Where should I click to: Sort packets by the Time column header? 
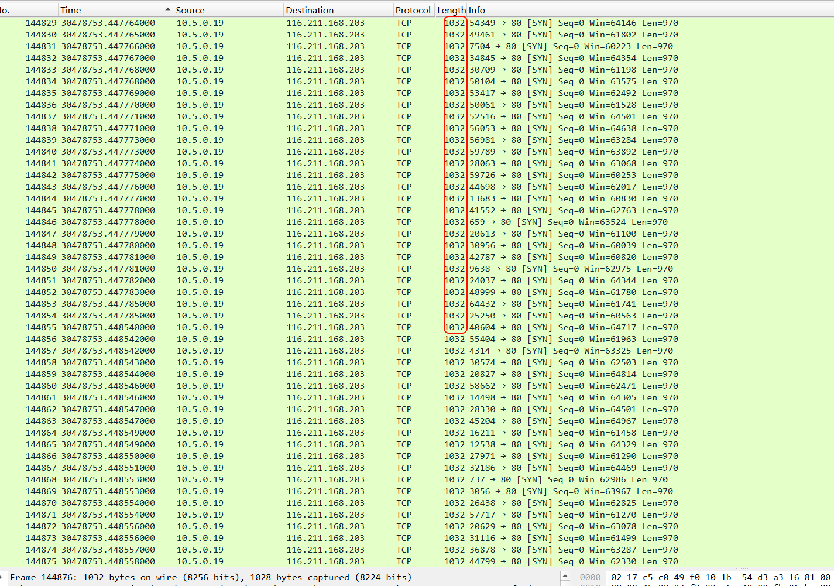click(115, 10)
